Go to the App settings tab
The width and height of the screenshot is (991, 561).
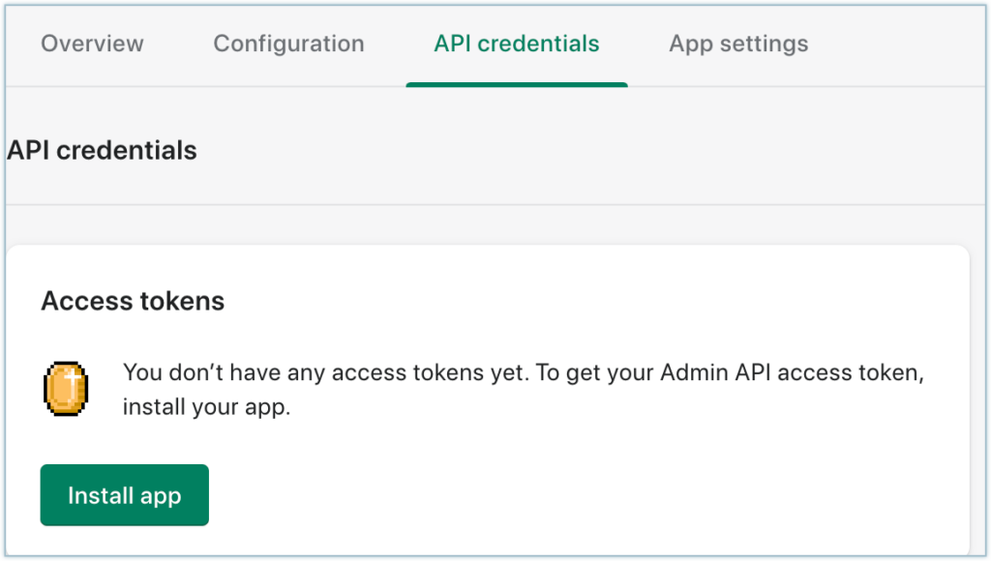point(738,44)
